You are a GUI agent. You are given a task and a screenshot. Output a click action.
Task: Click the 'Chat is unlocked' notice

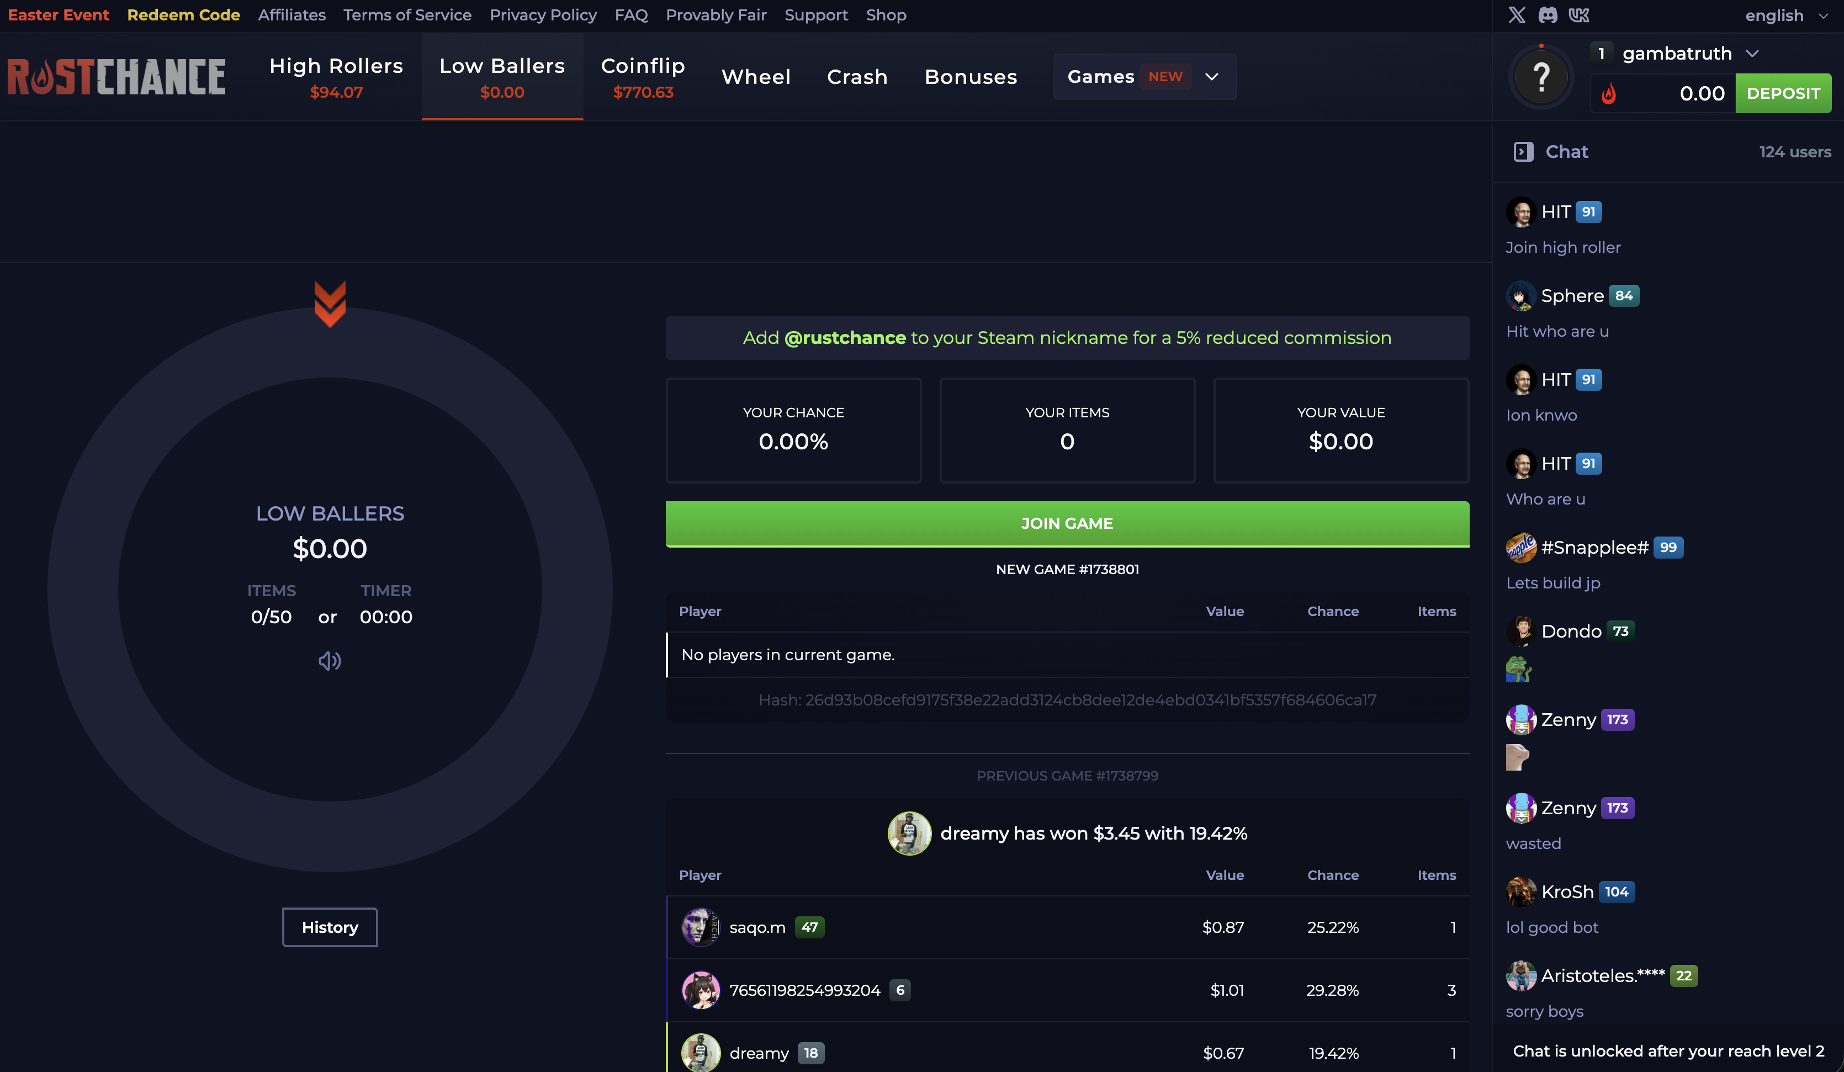click(1668, 1051)
